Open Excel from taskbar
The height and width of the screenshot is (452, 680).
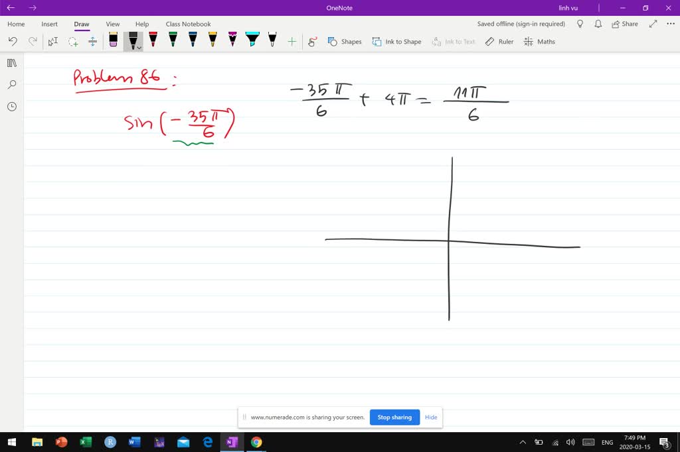tap(86, 442)
